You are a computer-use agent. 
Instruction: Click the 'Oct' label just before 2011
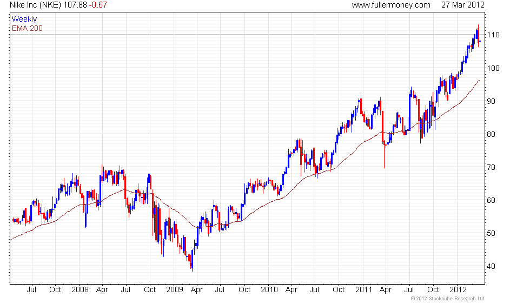coord(339,289)
